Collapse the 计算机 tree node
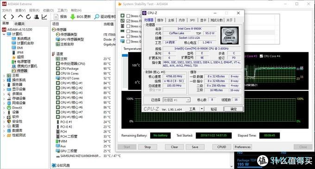315x169 pixels. pos(4,34)
